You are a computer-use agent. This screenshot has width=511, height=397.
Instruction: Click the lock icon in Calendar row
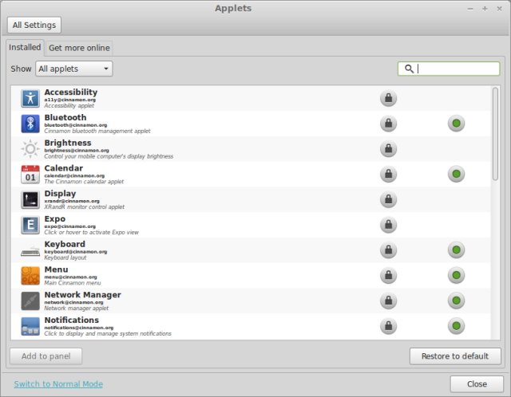click(x=389, y=174)
